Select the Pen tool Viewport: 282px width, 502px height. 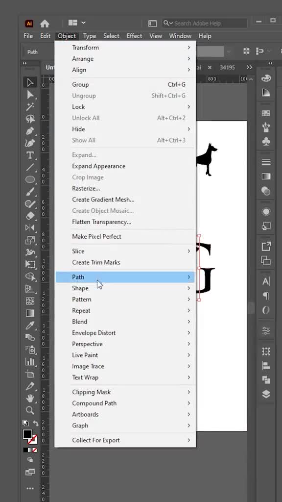coord(30,131)
